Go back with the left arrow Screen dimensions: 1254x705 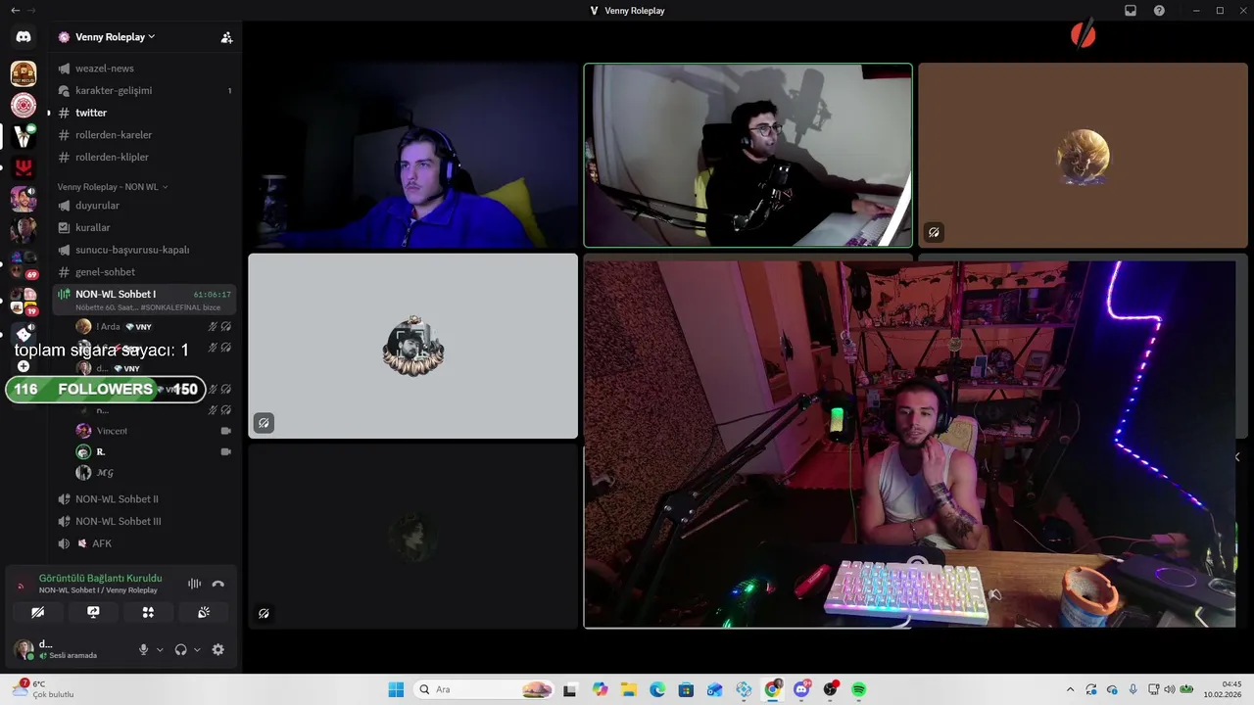pos(15,11)
